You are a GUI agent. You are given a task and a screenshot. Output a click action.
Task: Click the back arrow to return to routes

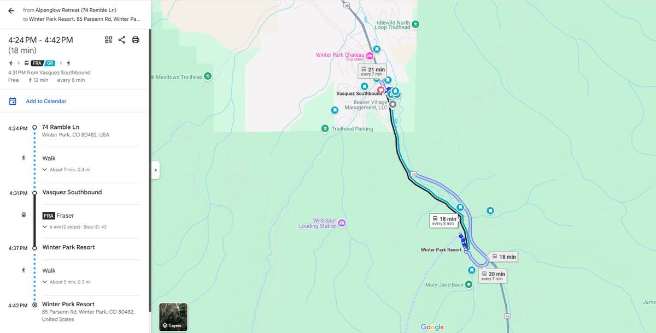point(11,10)
